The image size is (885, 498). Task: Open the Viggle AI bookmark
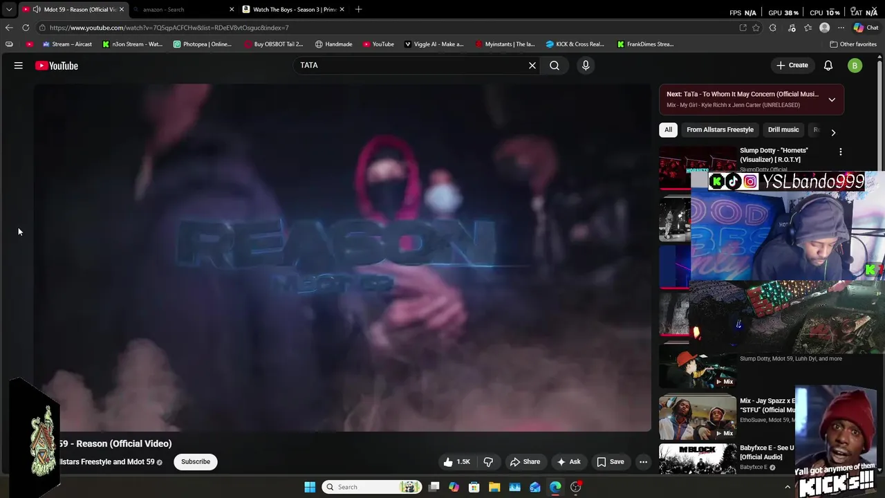click(x=434, y=44)
